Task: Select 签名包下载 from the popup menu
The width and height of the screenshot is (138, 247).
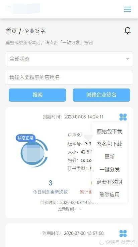Action: 109,144
